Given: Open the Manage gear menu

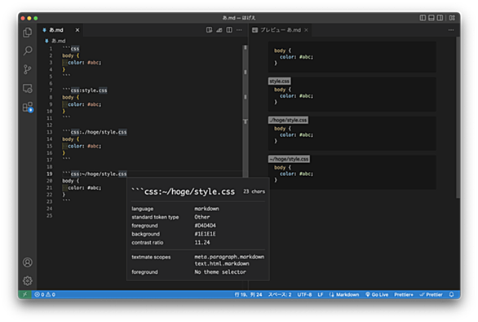Looking at the screenshot, I should pyautogui.click(x=28, y=280).
